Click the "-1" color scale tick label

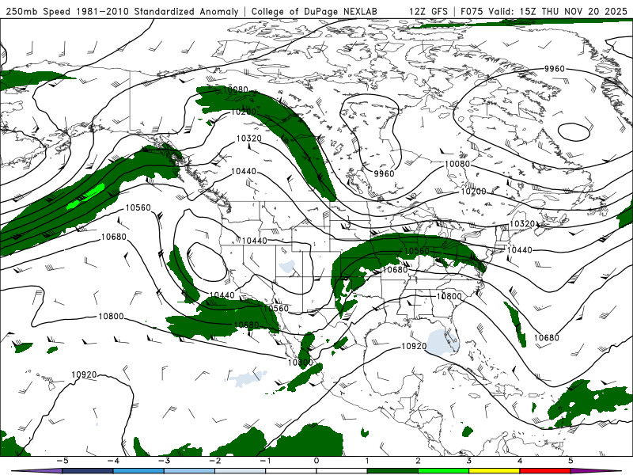[x=265, y=461]
